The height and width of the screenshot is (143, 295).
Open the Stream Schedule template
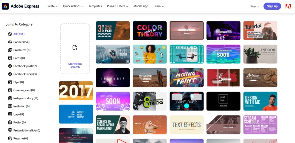[260, 125]
